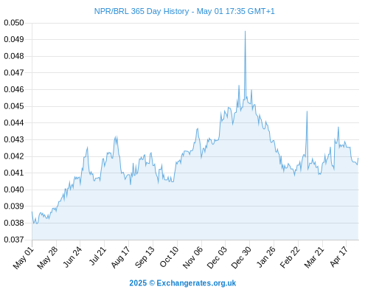Select the Nov 06 x-axis date label

[193, 257]
